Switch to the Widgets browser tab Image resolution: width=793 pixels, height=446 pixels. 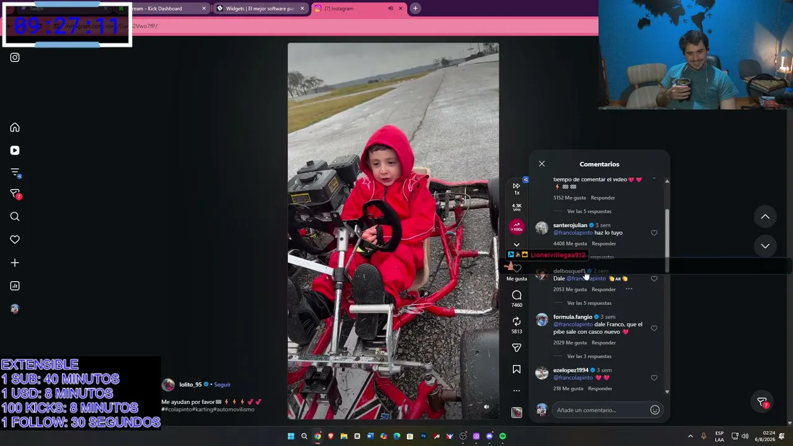260,9
